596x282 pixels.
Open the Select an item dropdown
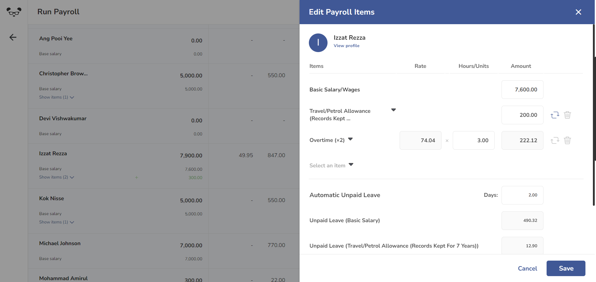click(351, 165)
